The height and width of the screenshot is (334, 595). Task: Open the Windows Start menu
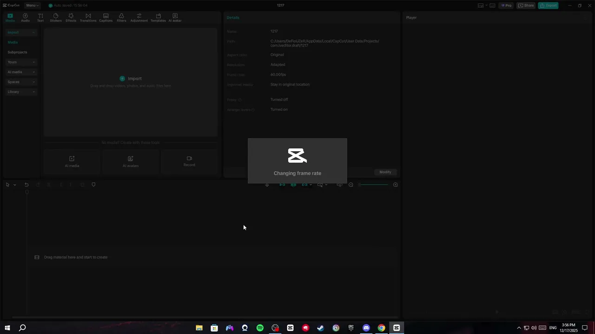pos(7,328)
